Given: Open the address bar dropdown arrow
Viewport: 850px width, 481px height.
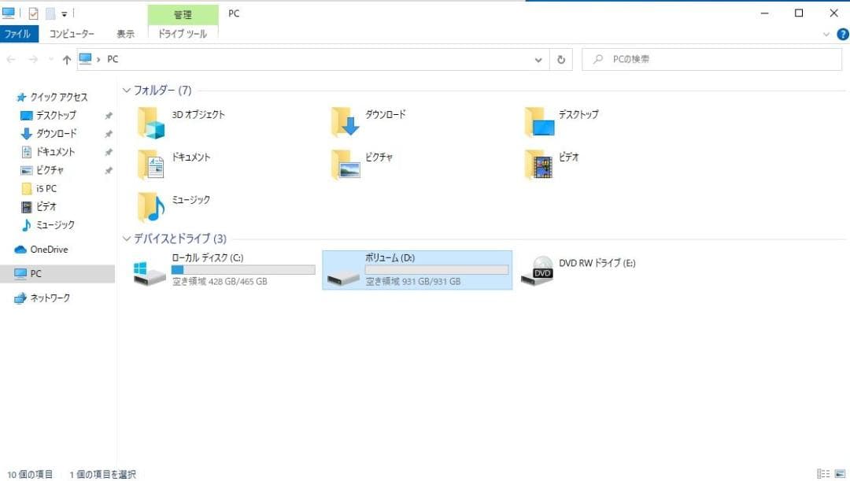Looking at the screenshot, I should coord(538,59).
